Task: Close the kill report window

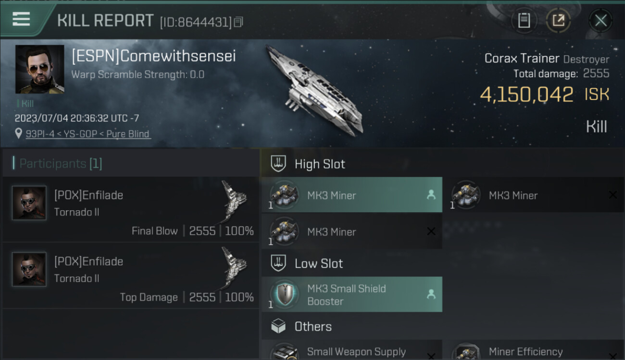Action: (x=600, y=21)
